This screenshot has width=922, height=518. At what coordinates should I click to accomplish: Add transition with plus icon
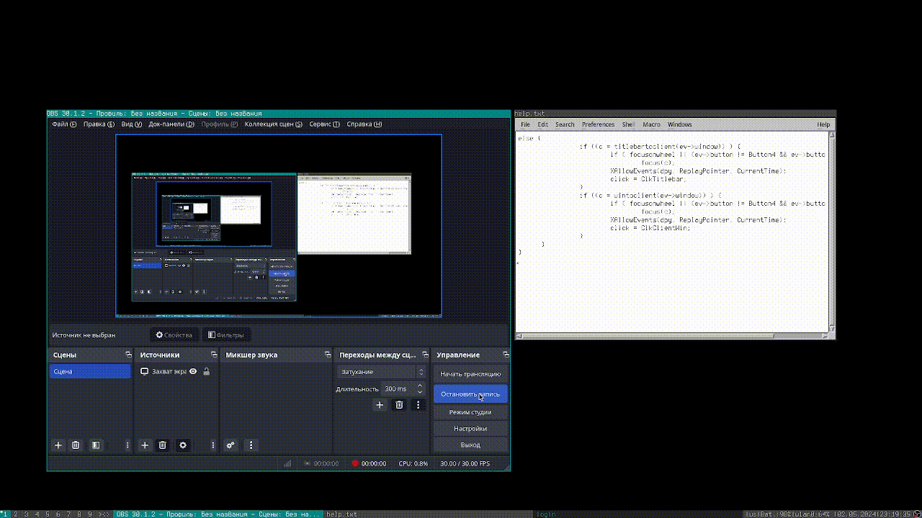[380, 405]
